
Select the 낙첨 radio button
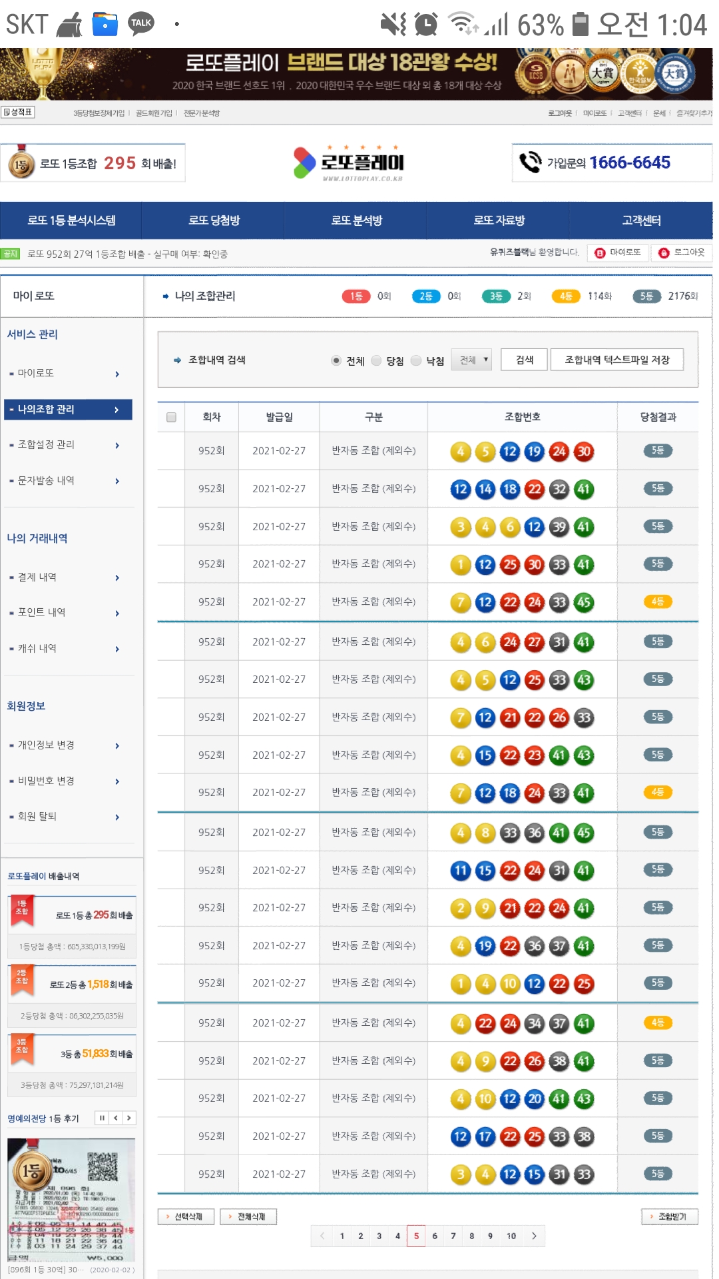click(416, 360)
